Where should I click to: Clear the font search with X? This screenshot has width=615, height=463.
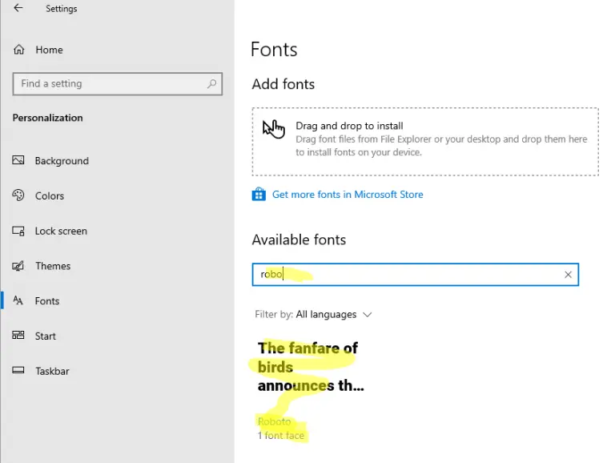(x=568, y=275)
